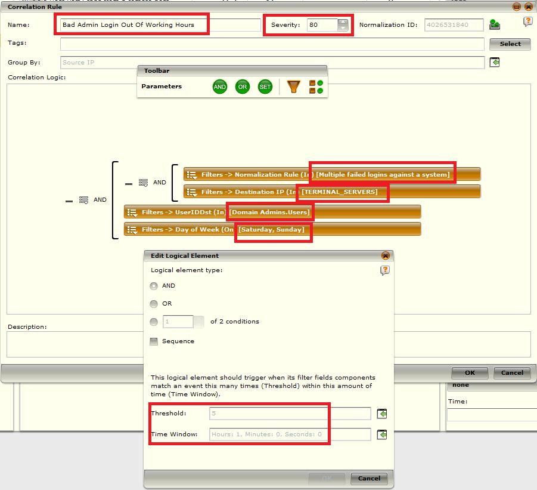This screenshot has height=490, width=537.
Task: Select the AND logical element type
Action: point(154,286)
